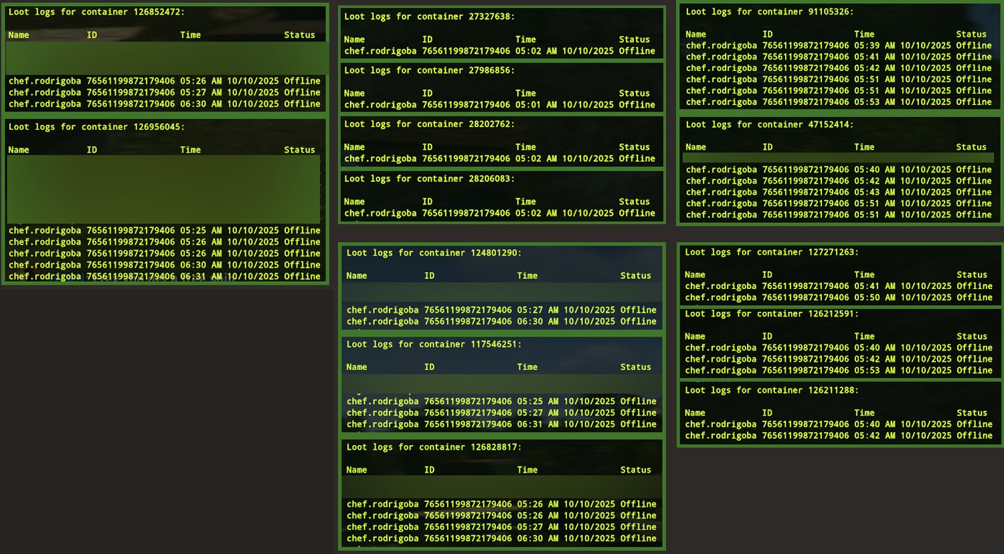
Task: Click the container 91105326 loot log title
Action: pyautogui.click(x=769, y=12)
